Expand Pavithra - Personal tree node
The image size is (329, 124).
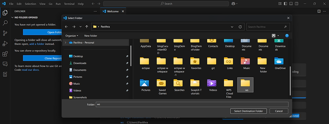point(65,43)
